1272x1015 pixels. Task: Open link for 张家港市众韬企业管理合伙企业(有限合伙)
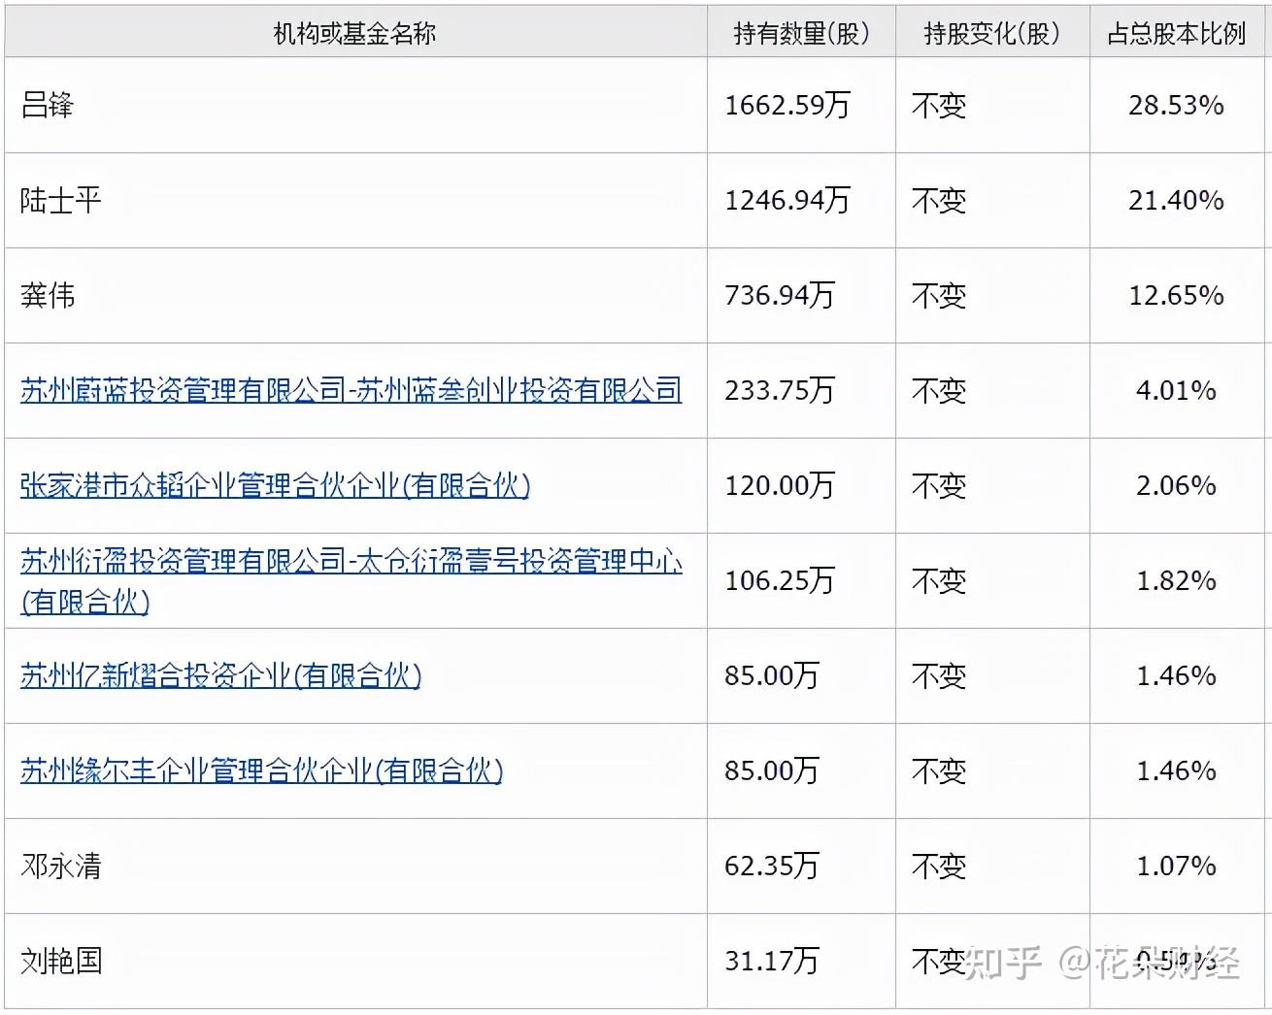275,486
